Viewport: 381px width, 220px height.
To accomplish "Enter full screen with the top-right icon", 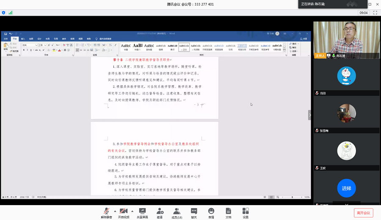I will coord(375,13).
